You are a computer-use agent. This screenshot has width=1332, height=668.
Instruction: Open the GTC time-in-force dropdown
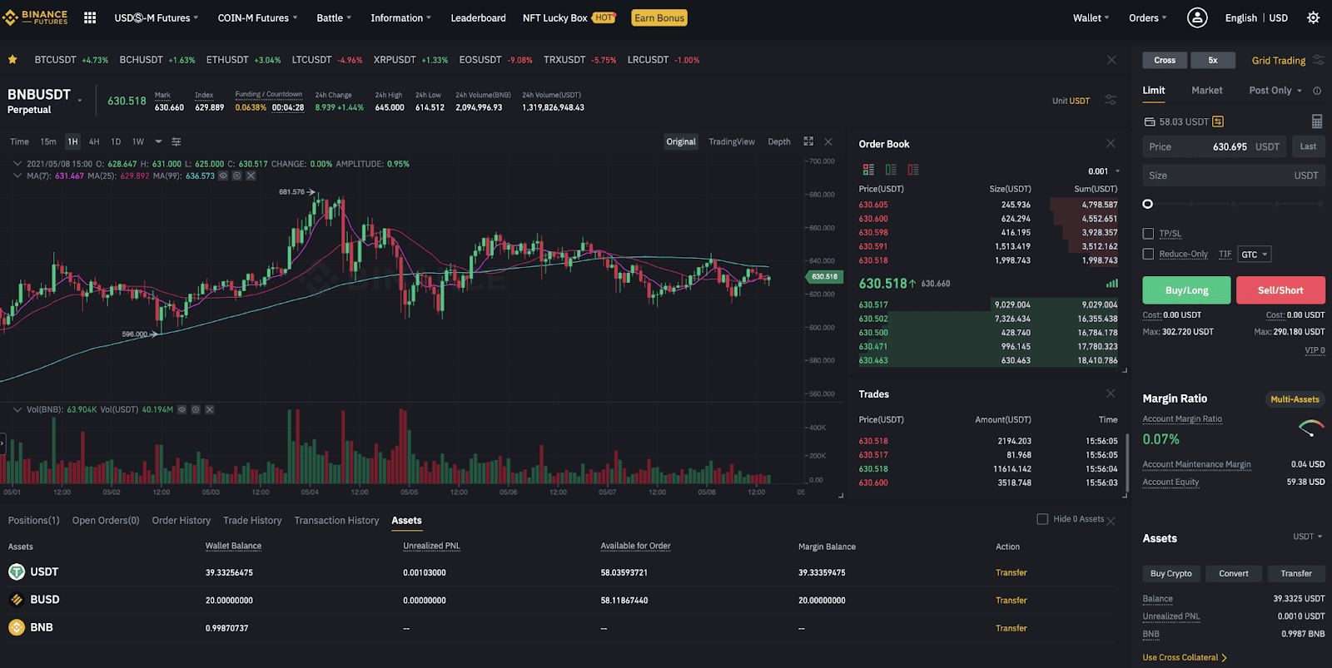[1255, 255]
